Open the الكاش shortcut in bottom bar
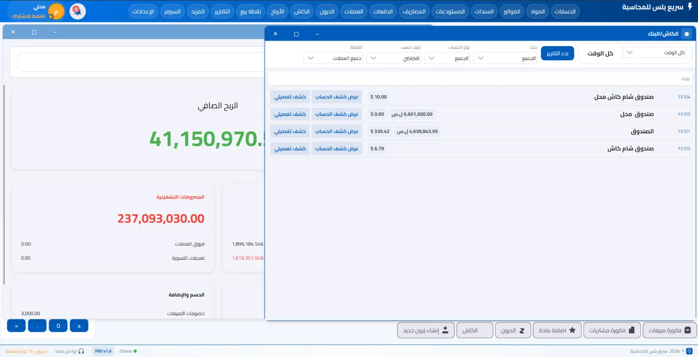The image size is (698, 357). coord(475,331)
